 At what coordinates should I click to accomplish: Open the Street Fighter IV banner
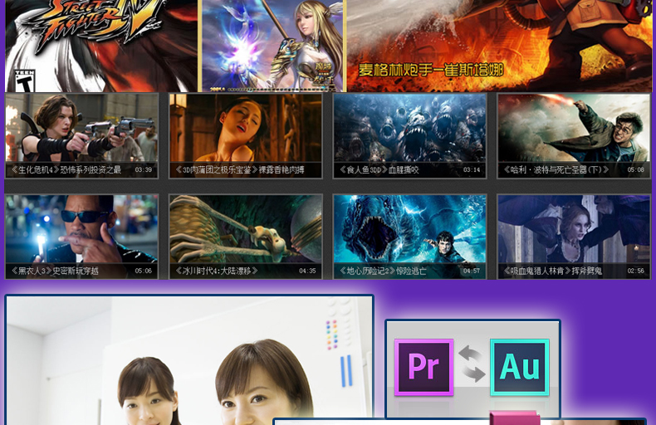point(100,46)
